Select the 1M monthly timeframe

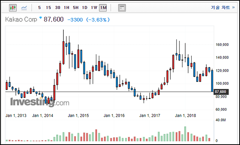103,7
